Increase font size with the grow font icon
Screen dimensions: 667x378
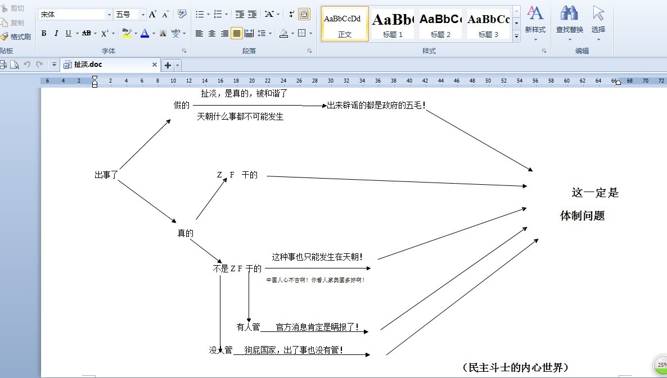153,15
